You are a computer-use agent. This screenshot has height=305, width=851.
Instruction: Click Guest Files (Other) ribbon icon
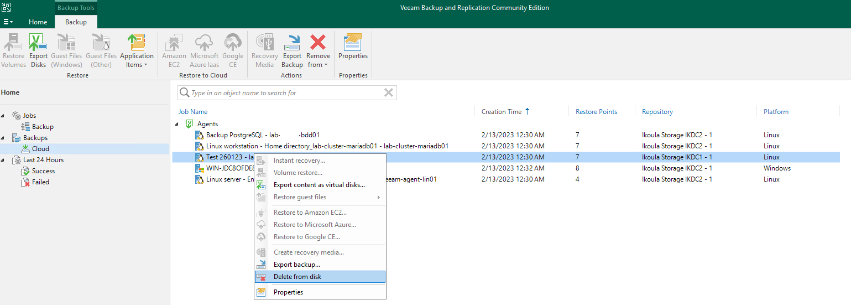[x=101, y=51]
